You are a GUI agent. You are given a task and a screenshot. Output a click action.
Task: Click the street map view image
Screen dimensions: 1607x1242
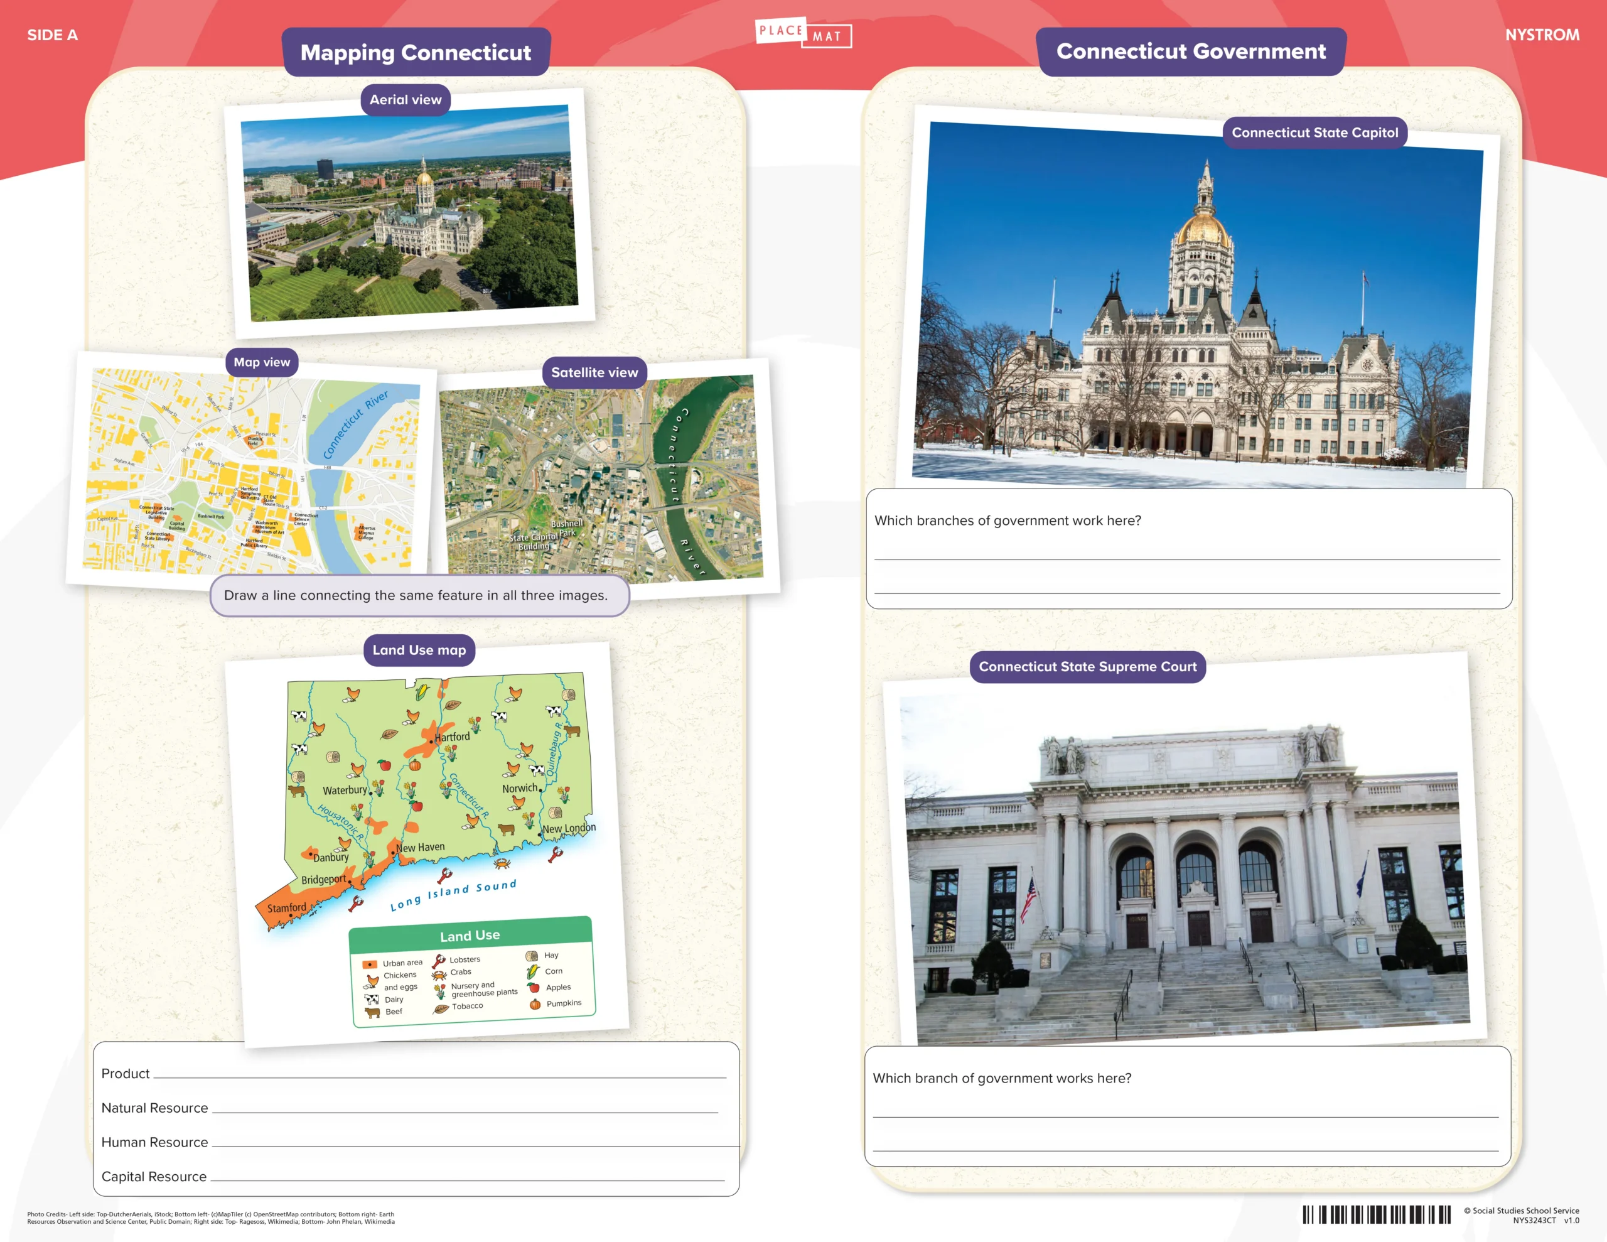pyautogui.click(x=252, y=472)
